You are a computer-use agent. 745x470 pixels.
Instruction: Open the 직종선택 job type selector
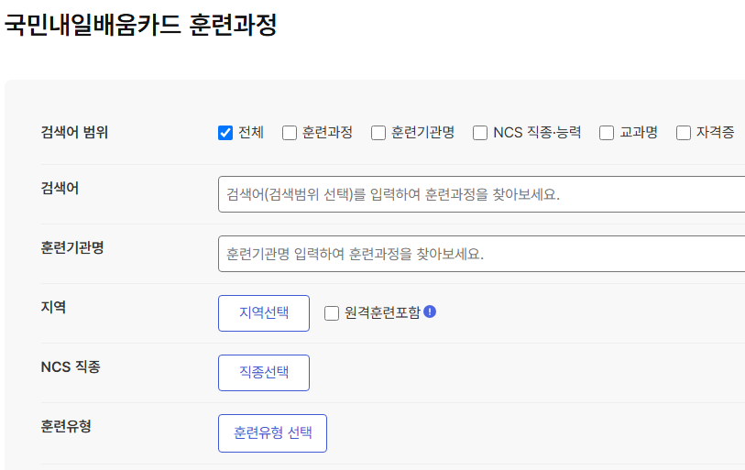[x=264, y=373]
